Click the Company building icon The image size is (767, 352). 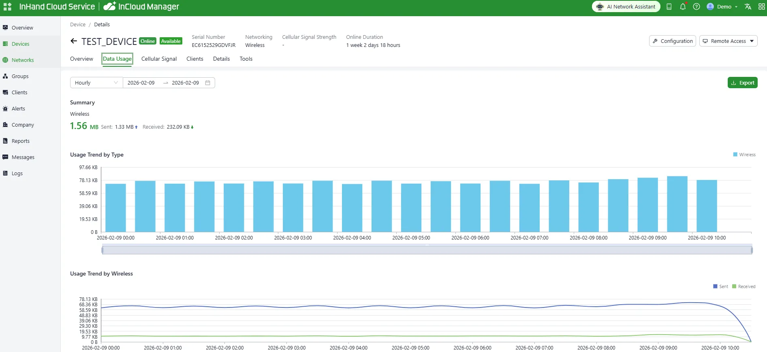pyautogui.click(x=5, y=125)
